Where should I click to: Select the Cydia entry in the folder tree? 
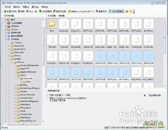pyautogui.click(x=15, y=23)
